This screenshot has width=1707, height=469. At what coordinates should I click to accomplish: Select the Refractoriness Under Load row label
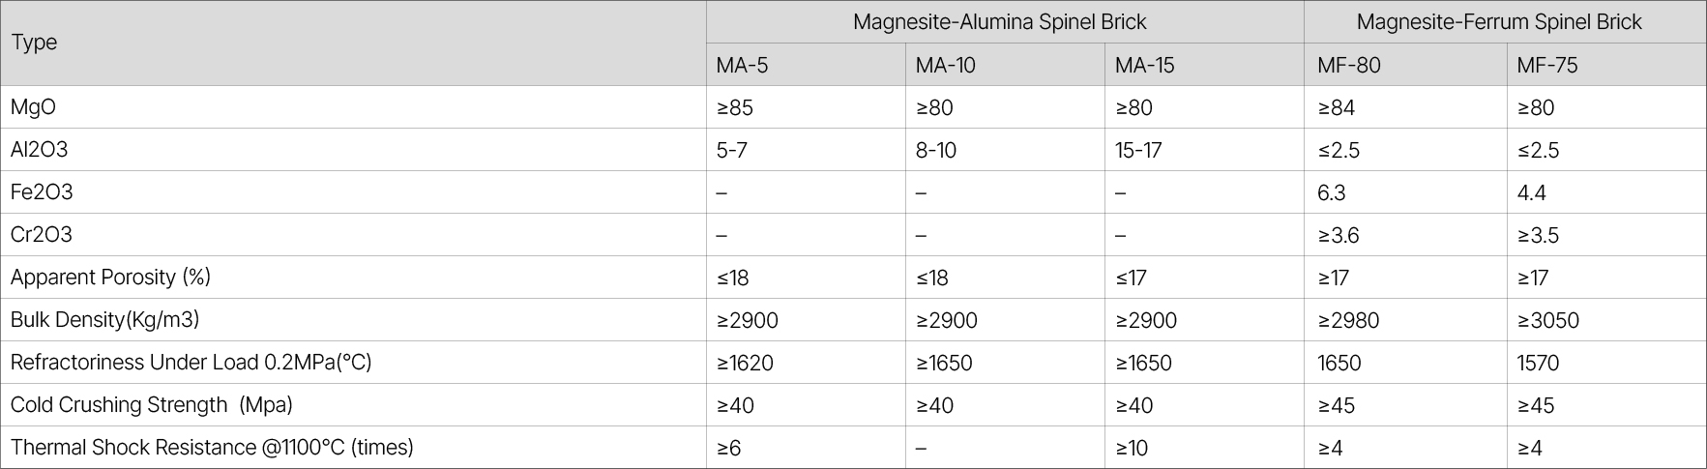click(x=191, y=363)
